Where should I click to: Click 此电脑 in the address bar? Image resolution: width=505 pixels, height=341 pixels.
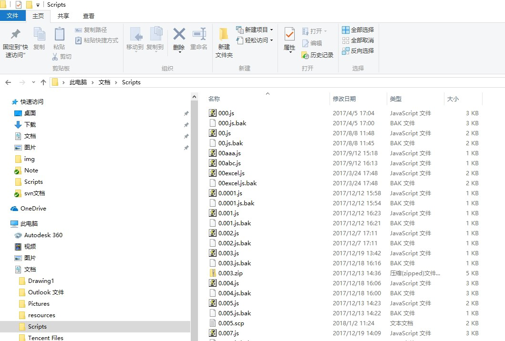click(78, 82)
